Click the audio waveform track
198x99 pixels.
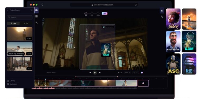point(84,88)
